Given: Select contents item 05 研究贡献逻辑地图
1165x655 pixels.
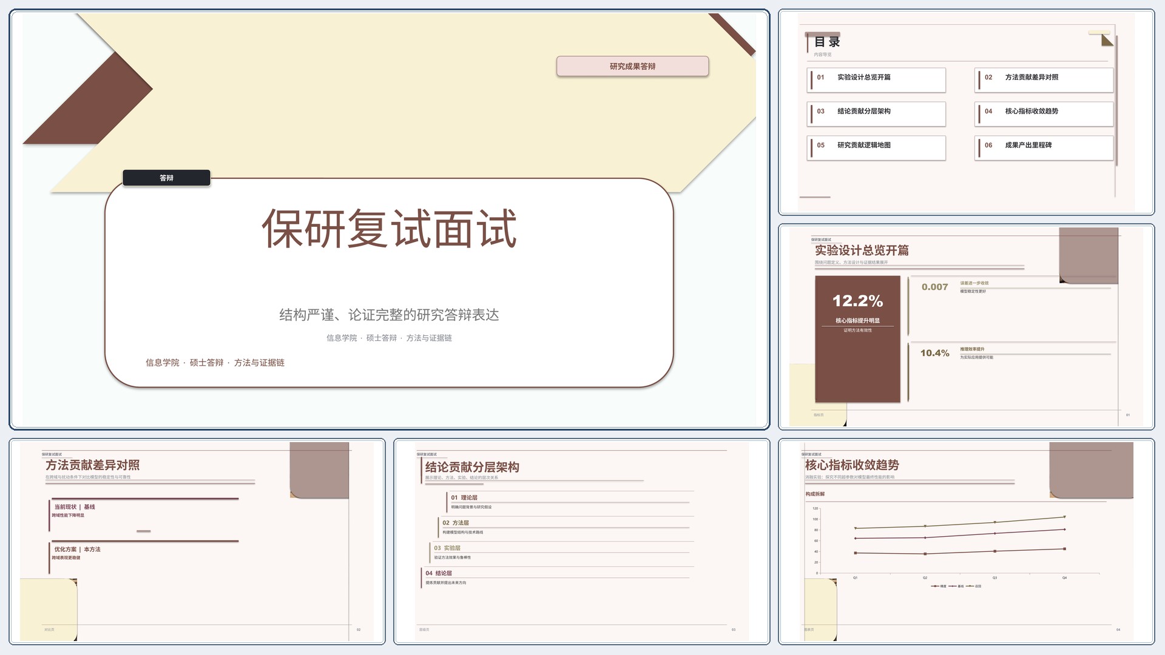Looking at the screenshot, I should (876, 148).
